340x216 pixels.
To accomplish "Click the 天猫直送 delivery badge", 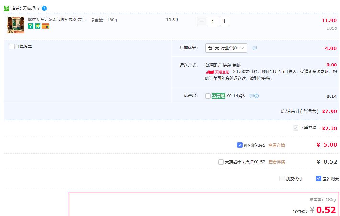I will (x=217, y=72).
